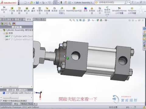Open the Motion Study 1 tab
This screenshot has width=146, height=109.
point(28,104)
